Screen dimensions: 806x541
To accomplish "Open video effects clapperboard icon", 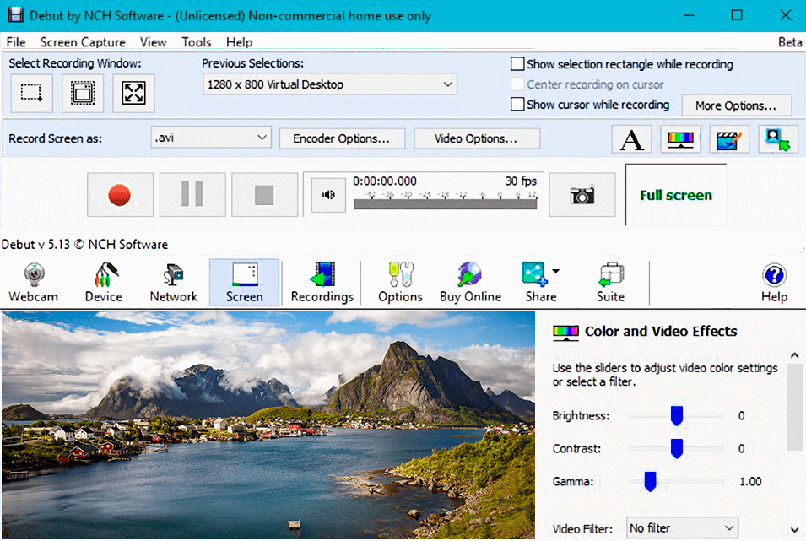I will (x=728, y=138).
